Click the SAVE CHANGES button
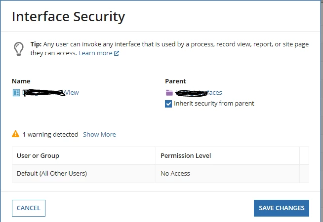This screenshot has height=222, width=323. click(x=282, y=208)
